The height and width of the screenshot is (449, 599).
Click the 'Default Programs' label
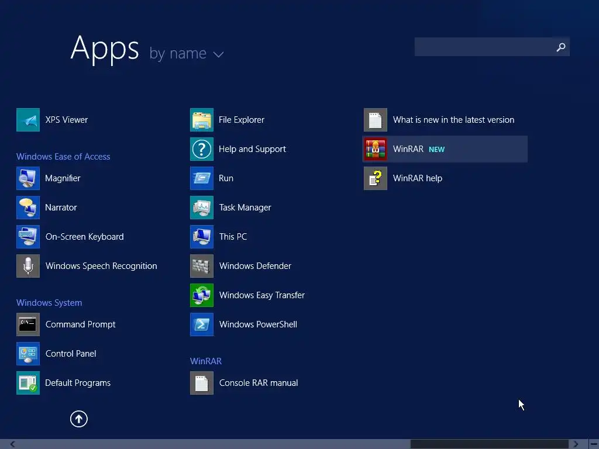click(x=78, y=383)
